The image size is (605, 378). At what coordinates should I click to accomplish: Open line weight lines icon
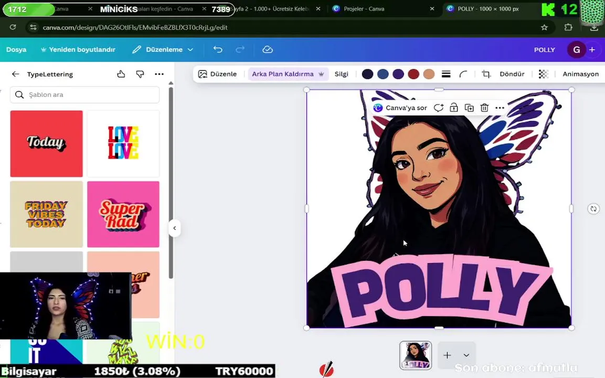[x=446, y=74]
